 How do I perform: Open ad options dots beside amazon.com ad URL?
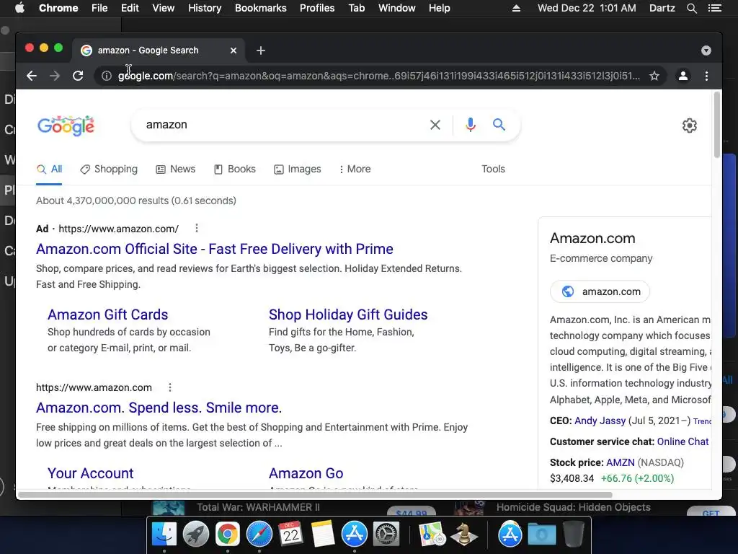click(x=197, y=229)
